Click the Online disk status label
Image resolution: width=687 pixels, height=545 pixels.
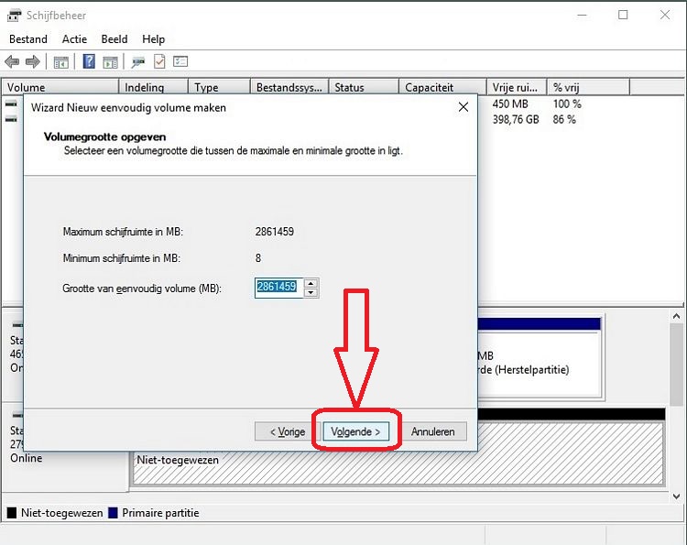(x=27, y=458)
